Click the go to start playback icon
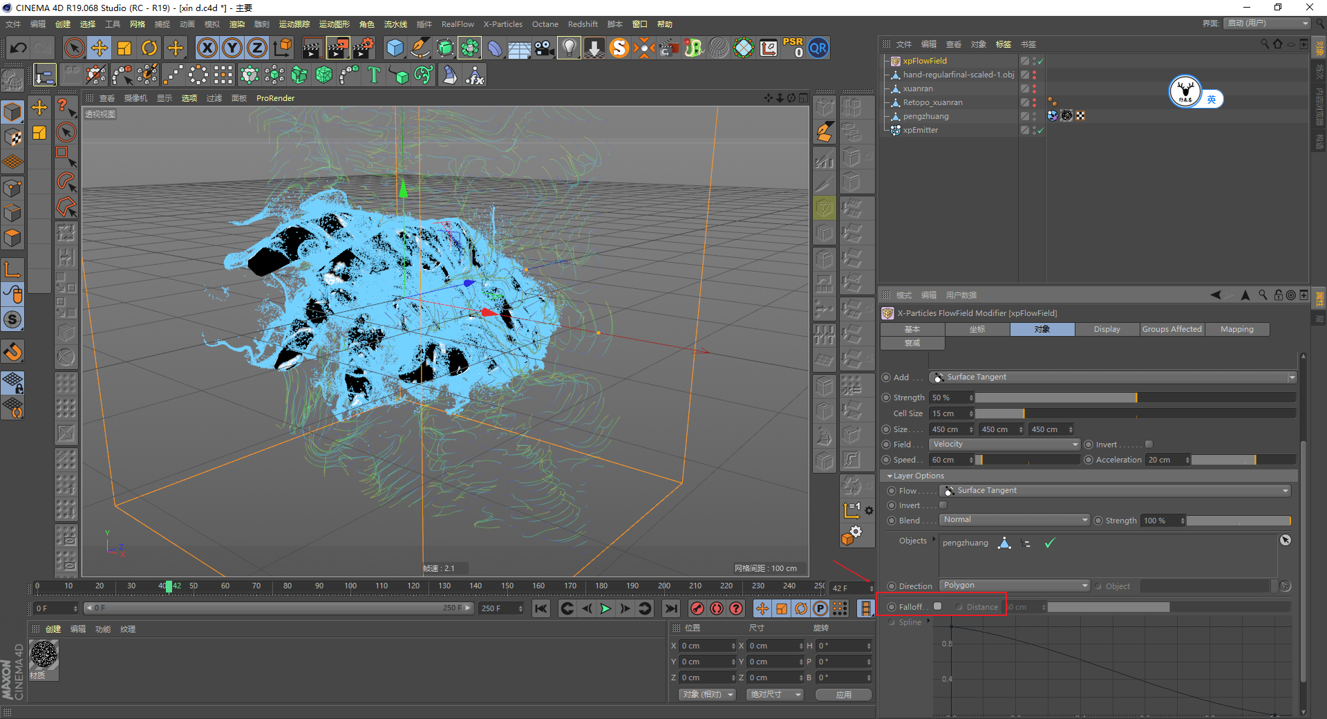This screenshot has height=719, width=1327. 541,608
